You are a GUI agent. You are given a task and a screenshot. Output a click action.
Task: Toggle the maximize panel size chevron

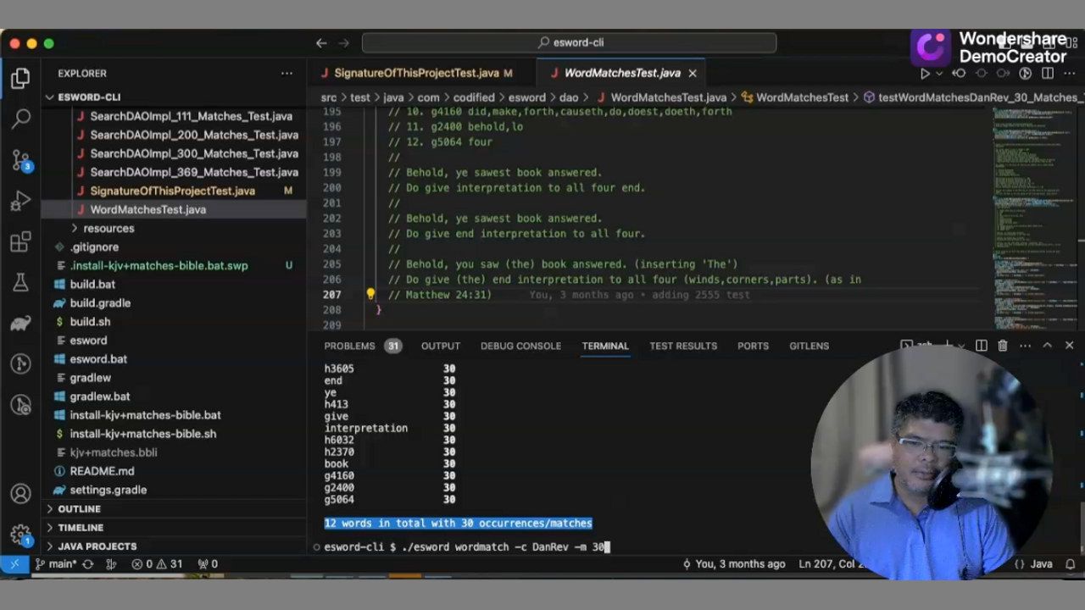[x=1047, y=346]
